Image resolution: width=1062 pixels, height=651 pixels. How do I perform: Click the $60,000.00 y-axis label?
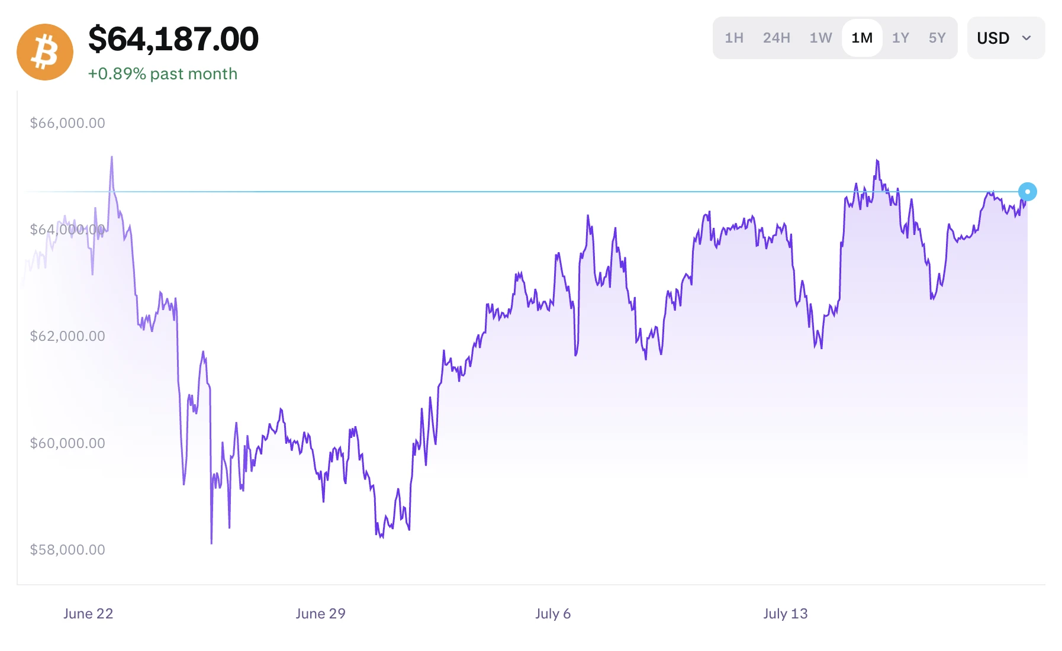(x=67, y=443)
